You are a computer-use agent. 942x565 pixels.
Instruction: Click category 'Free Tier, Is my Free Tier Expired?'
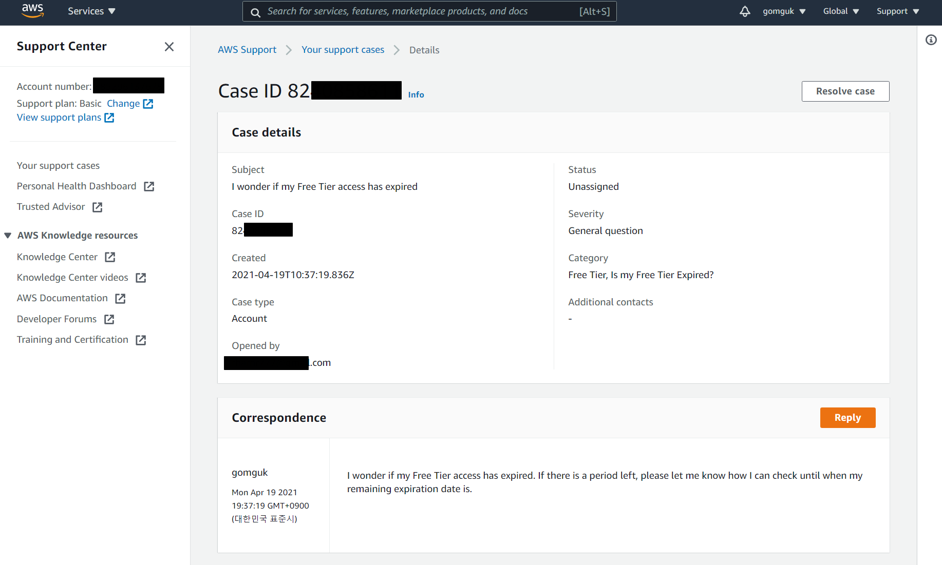coord(641,275)
